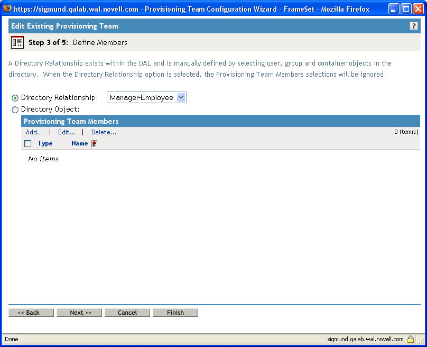Click the Delete... link

(x=104, y=132)
